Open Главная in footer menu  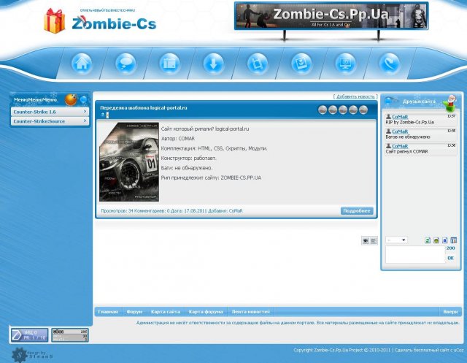tap(108, 312)
